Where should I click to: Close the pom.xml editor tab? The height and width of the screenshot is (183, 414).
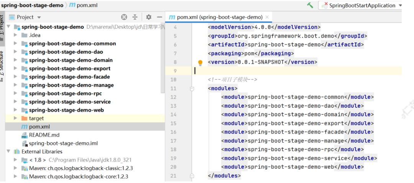pos(267,17)
